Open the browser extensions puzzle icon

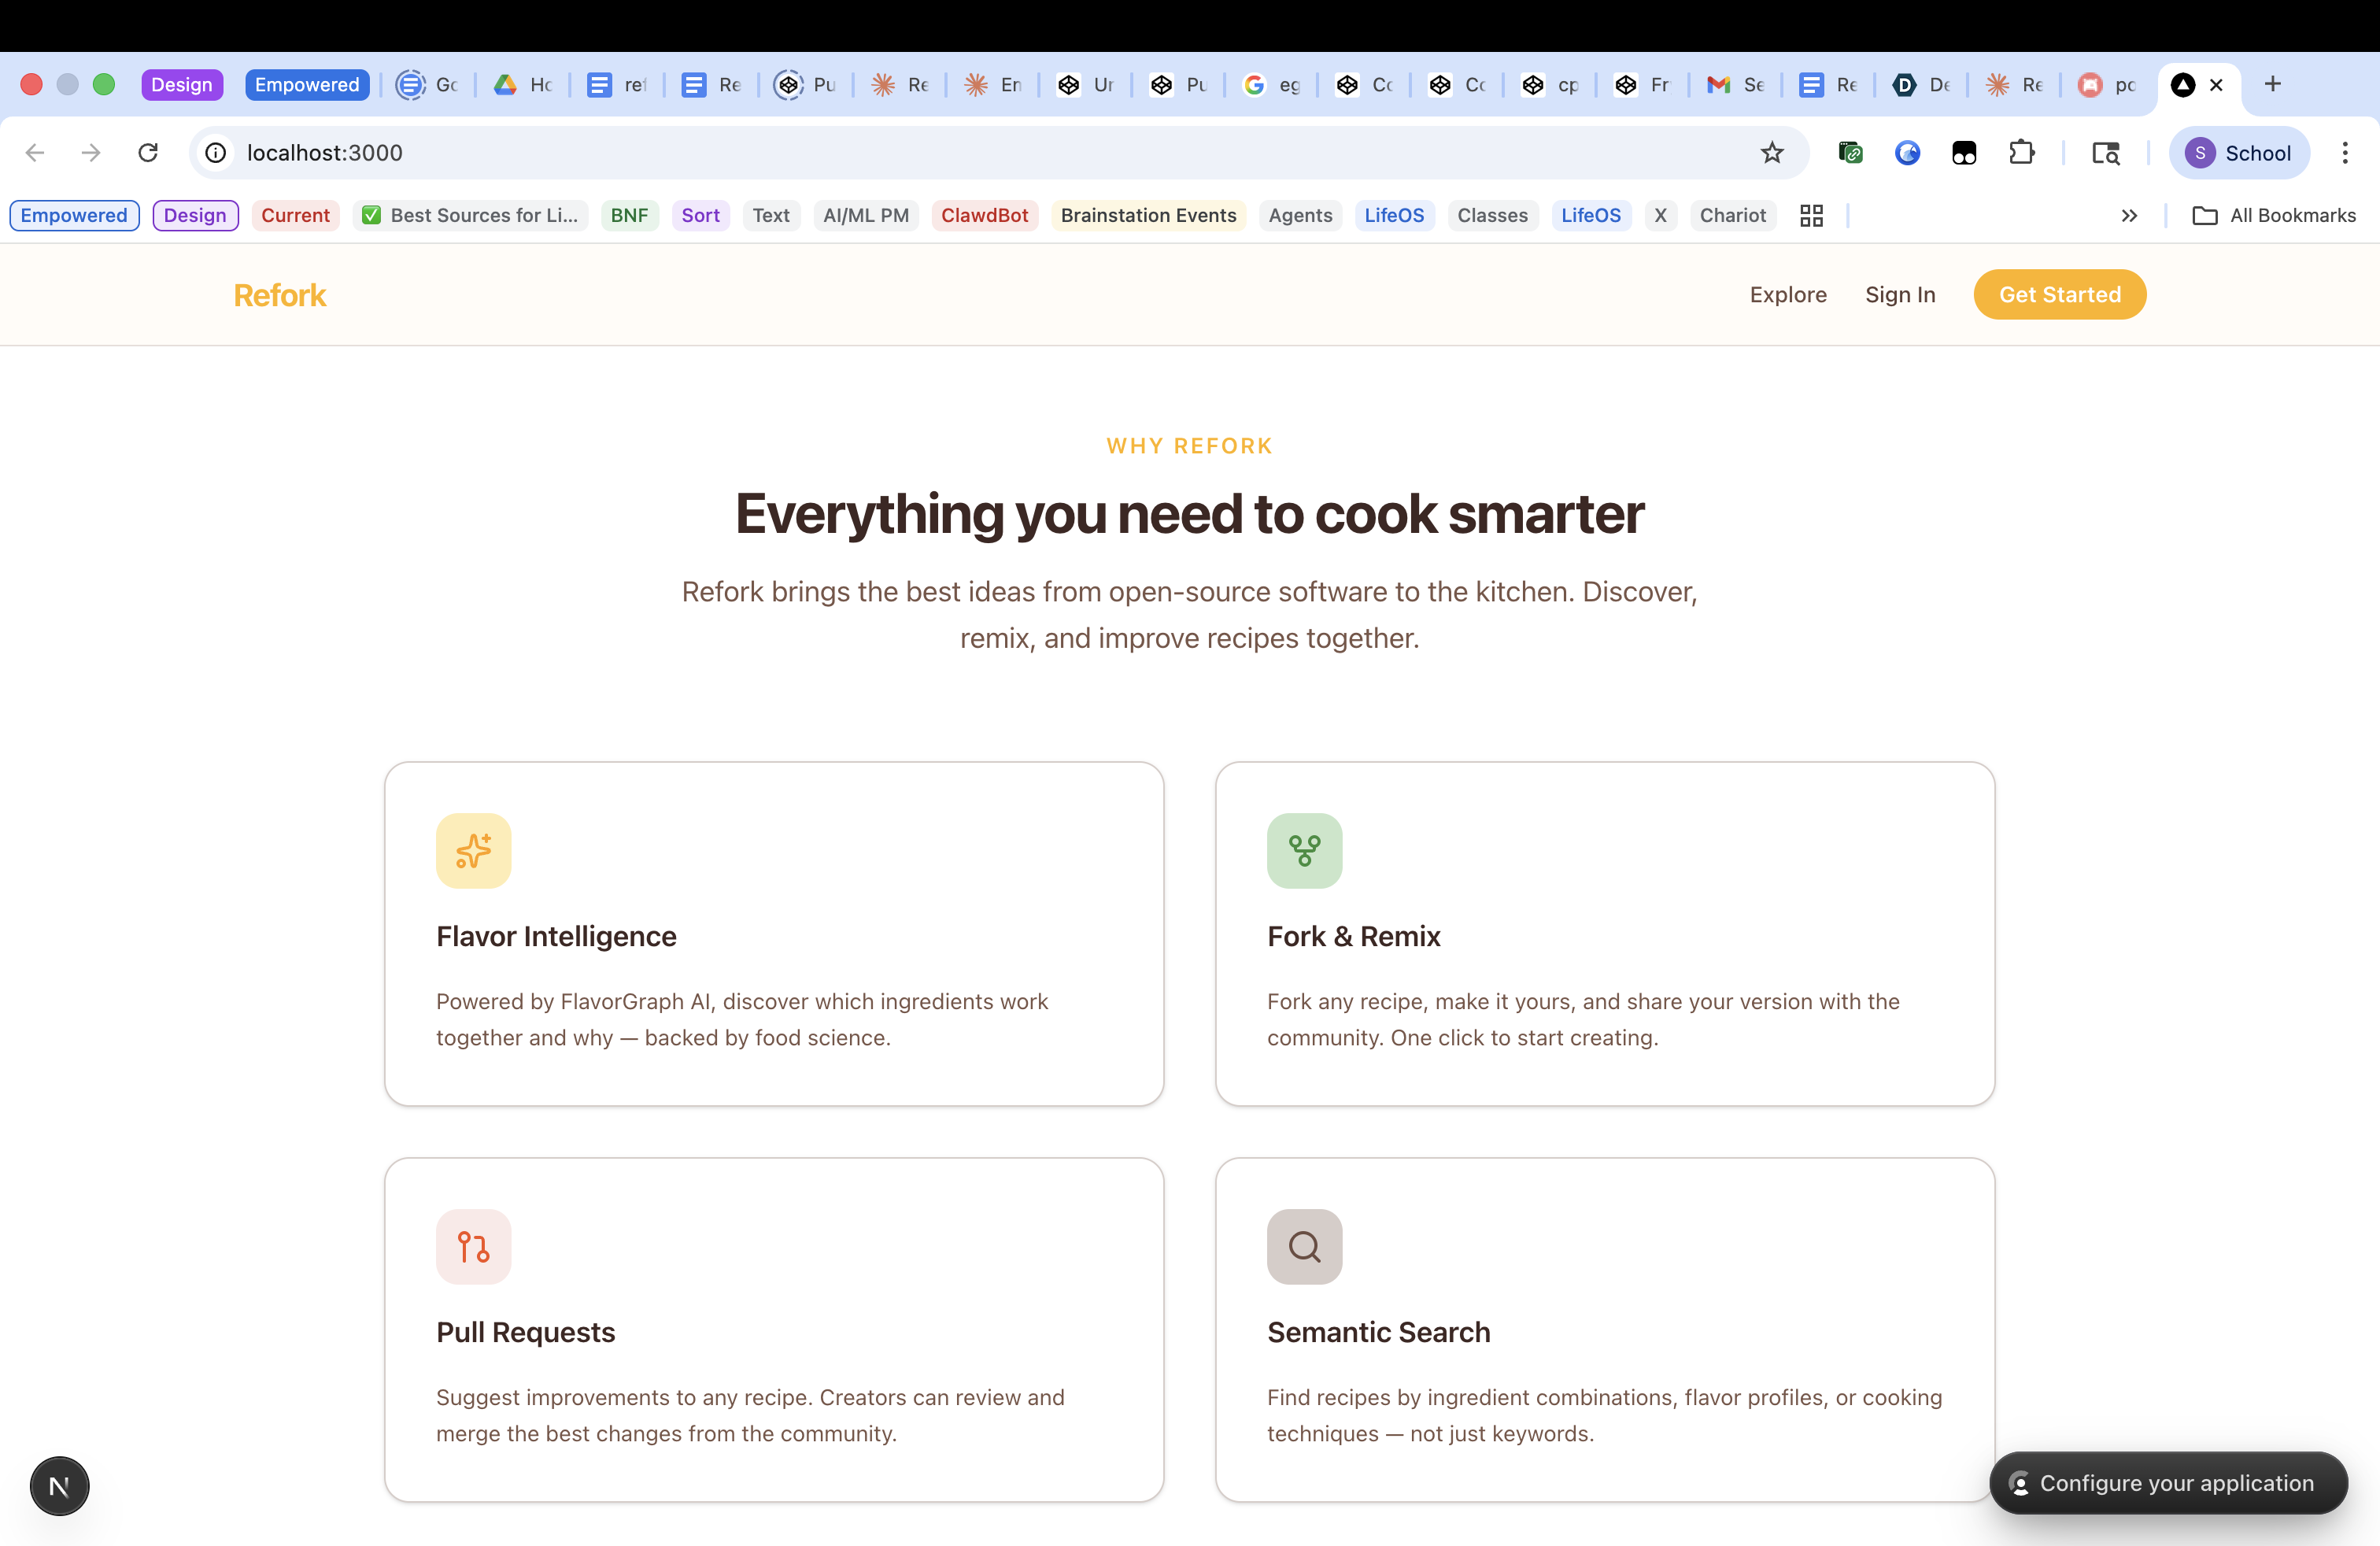click(2022, 153)
